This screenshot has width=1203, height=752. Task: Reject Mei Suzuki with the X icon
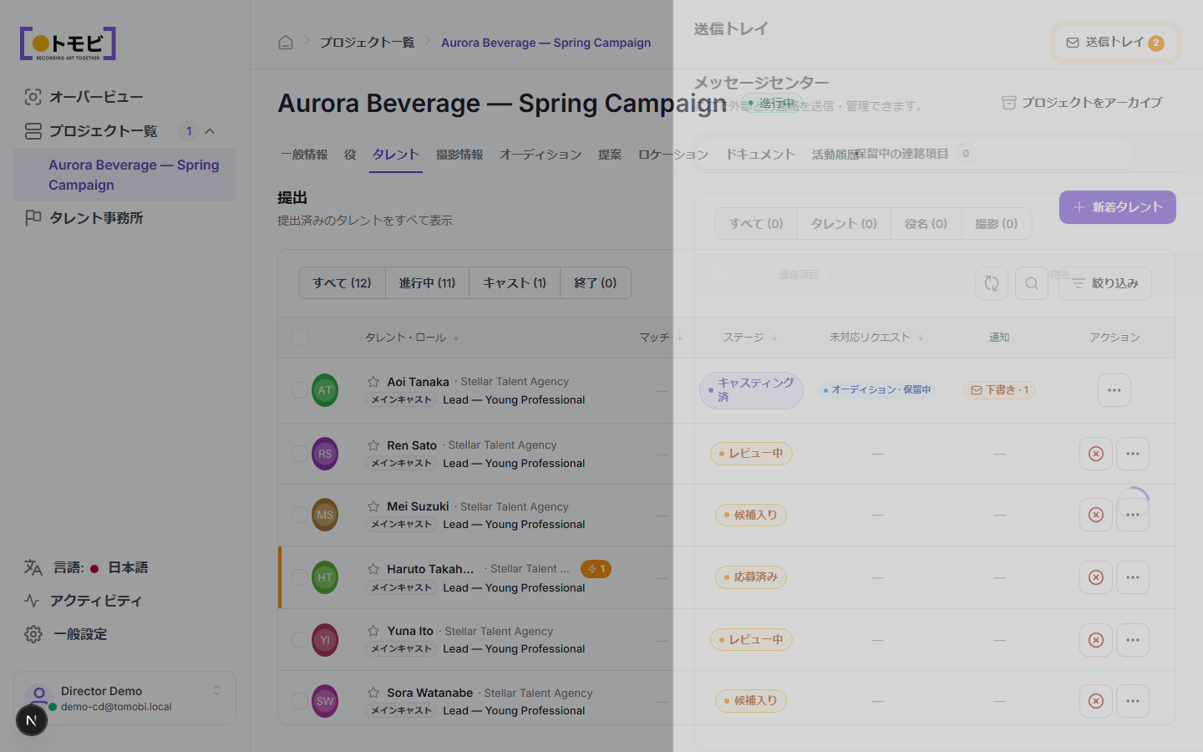tap(1096, 515)
